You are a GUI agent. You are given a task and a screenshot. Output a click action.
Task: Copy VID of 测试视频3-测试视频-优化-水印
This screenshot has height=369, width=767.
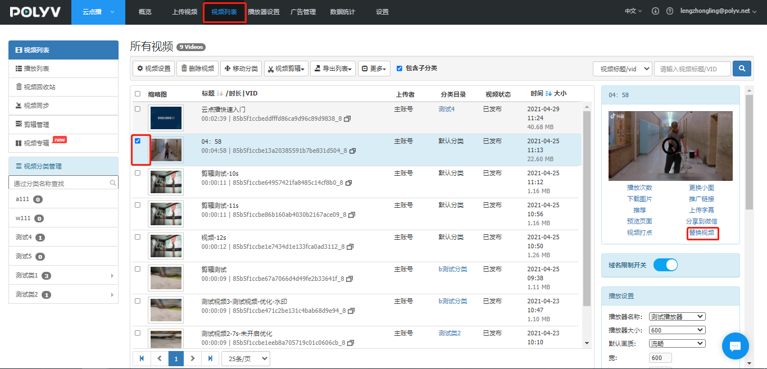[351, 311]
